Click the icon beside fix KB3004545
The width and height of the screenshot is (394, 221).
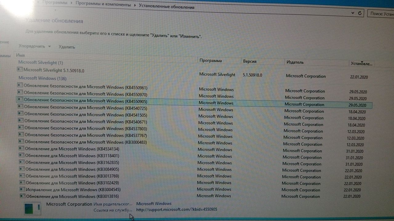tap(22, 189)
